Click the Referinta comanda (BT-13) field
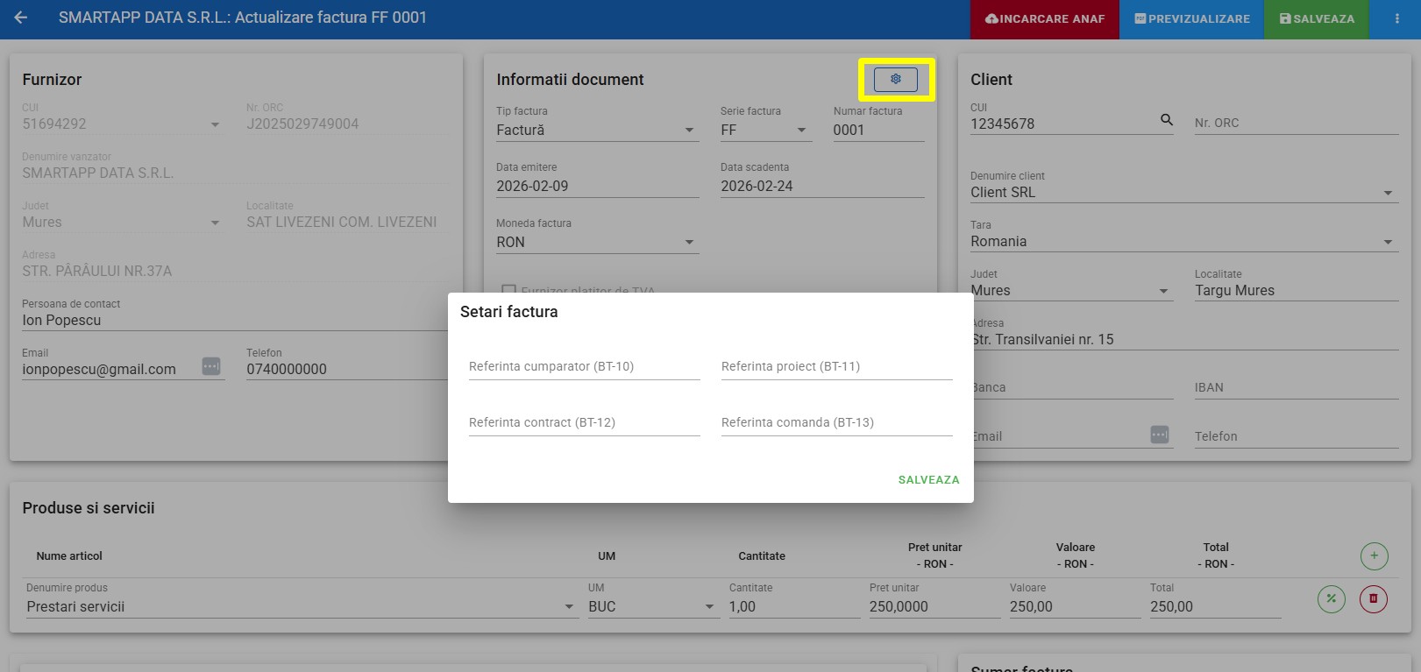This screenshot has height=672, width=1421. tap(836, 423)
